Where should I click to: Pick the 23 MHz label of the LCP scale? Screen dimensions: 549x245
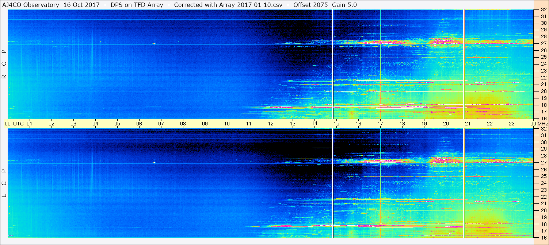point(544,190)
